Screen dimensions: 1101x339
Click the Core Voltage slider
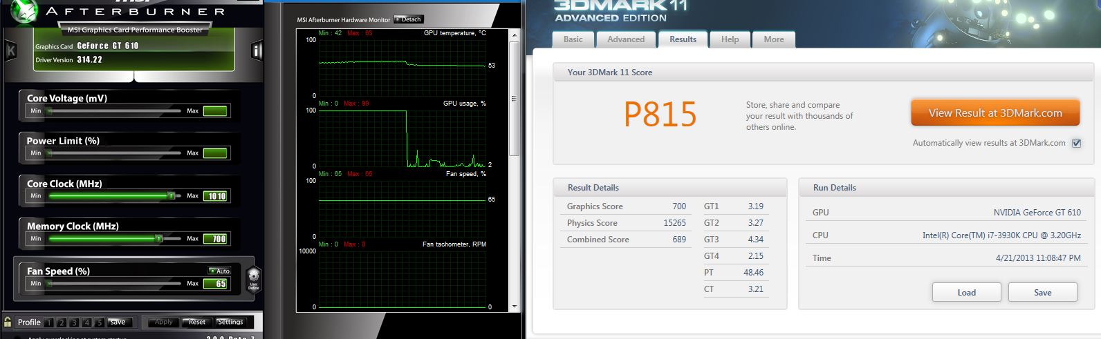114,110
